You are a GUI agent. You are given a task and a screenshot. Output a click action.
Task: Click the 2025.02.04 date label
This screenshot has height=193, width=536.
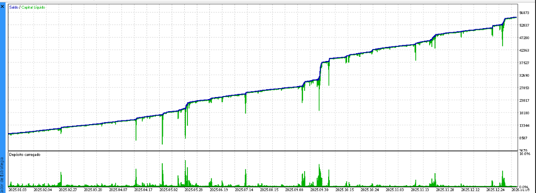43,190
